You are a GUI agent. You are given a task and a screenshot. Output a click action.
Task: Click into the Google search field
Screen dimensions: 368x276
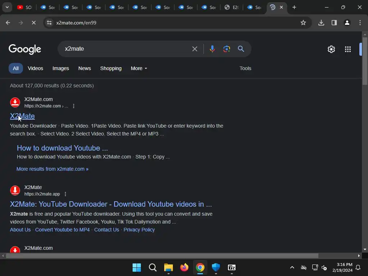pyautogui.click(x=127, y=49)
